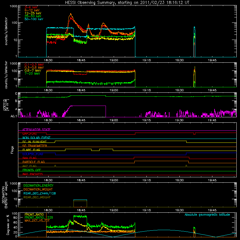Image resolution: width=240 pixels, height=240 pixels.
Task: Click the A0.1 label on the GOES axis
Action: tap(14, 116)
